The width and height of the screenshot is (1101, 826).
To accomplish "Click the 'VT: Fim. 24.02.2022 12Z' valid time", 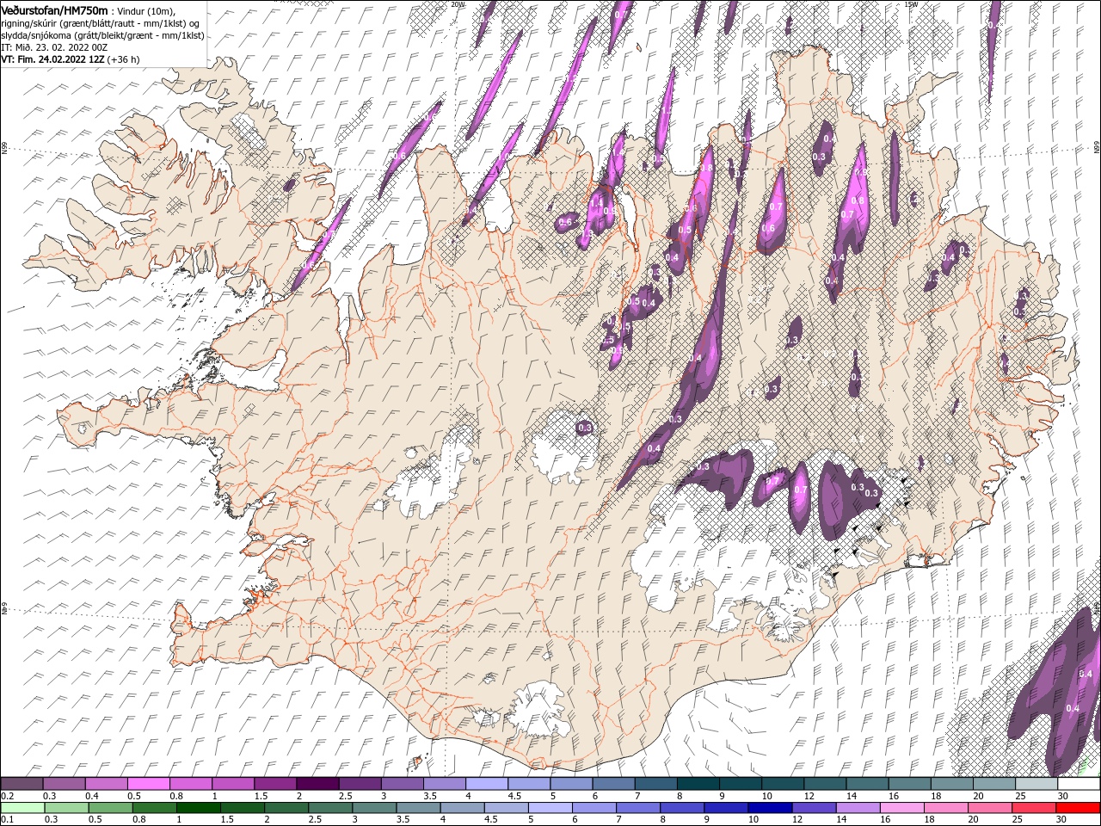I will [52, 59].
